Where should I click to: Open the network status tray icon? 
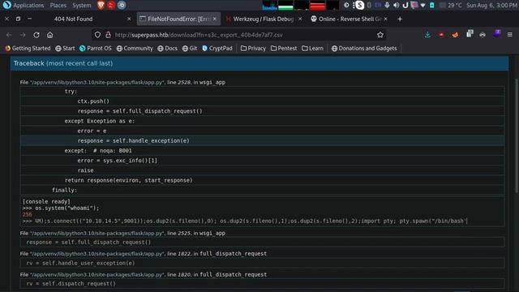pos(422,5)
